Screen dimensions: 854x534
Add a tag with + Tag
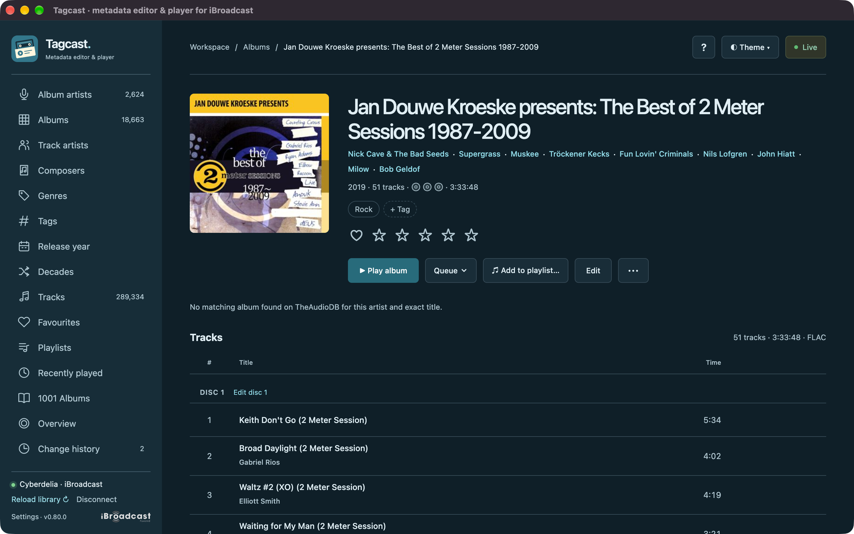tap(399, 209)
